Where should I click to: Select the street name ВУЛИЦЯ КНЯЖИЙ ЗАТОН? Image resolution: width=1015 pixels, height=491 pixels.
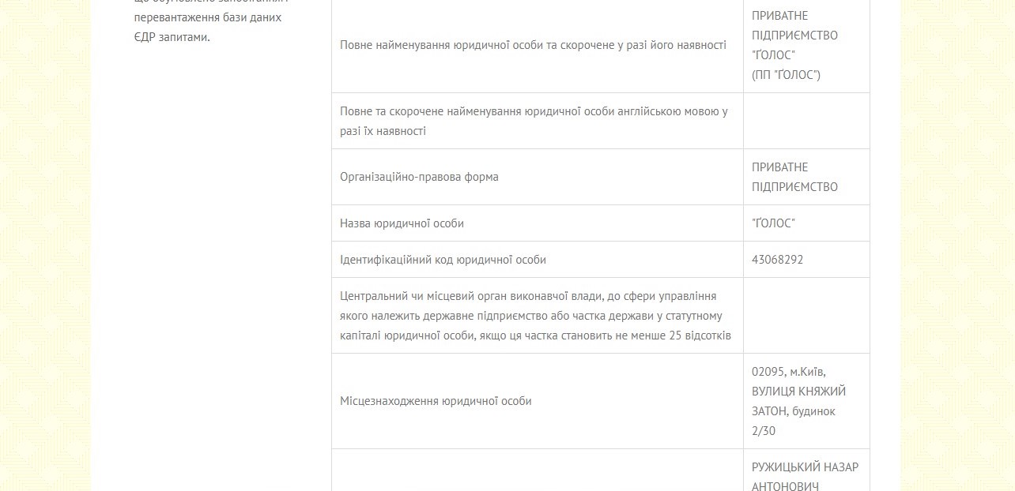coord(798,401)
